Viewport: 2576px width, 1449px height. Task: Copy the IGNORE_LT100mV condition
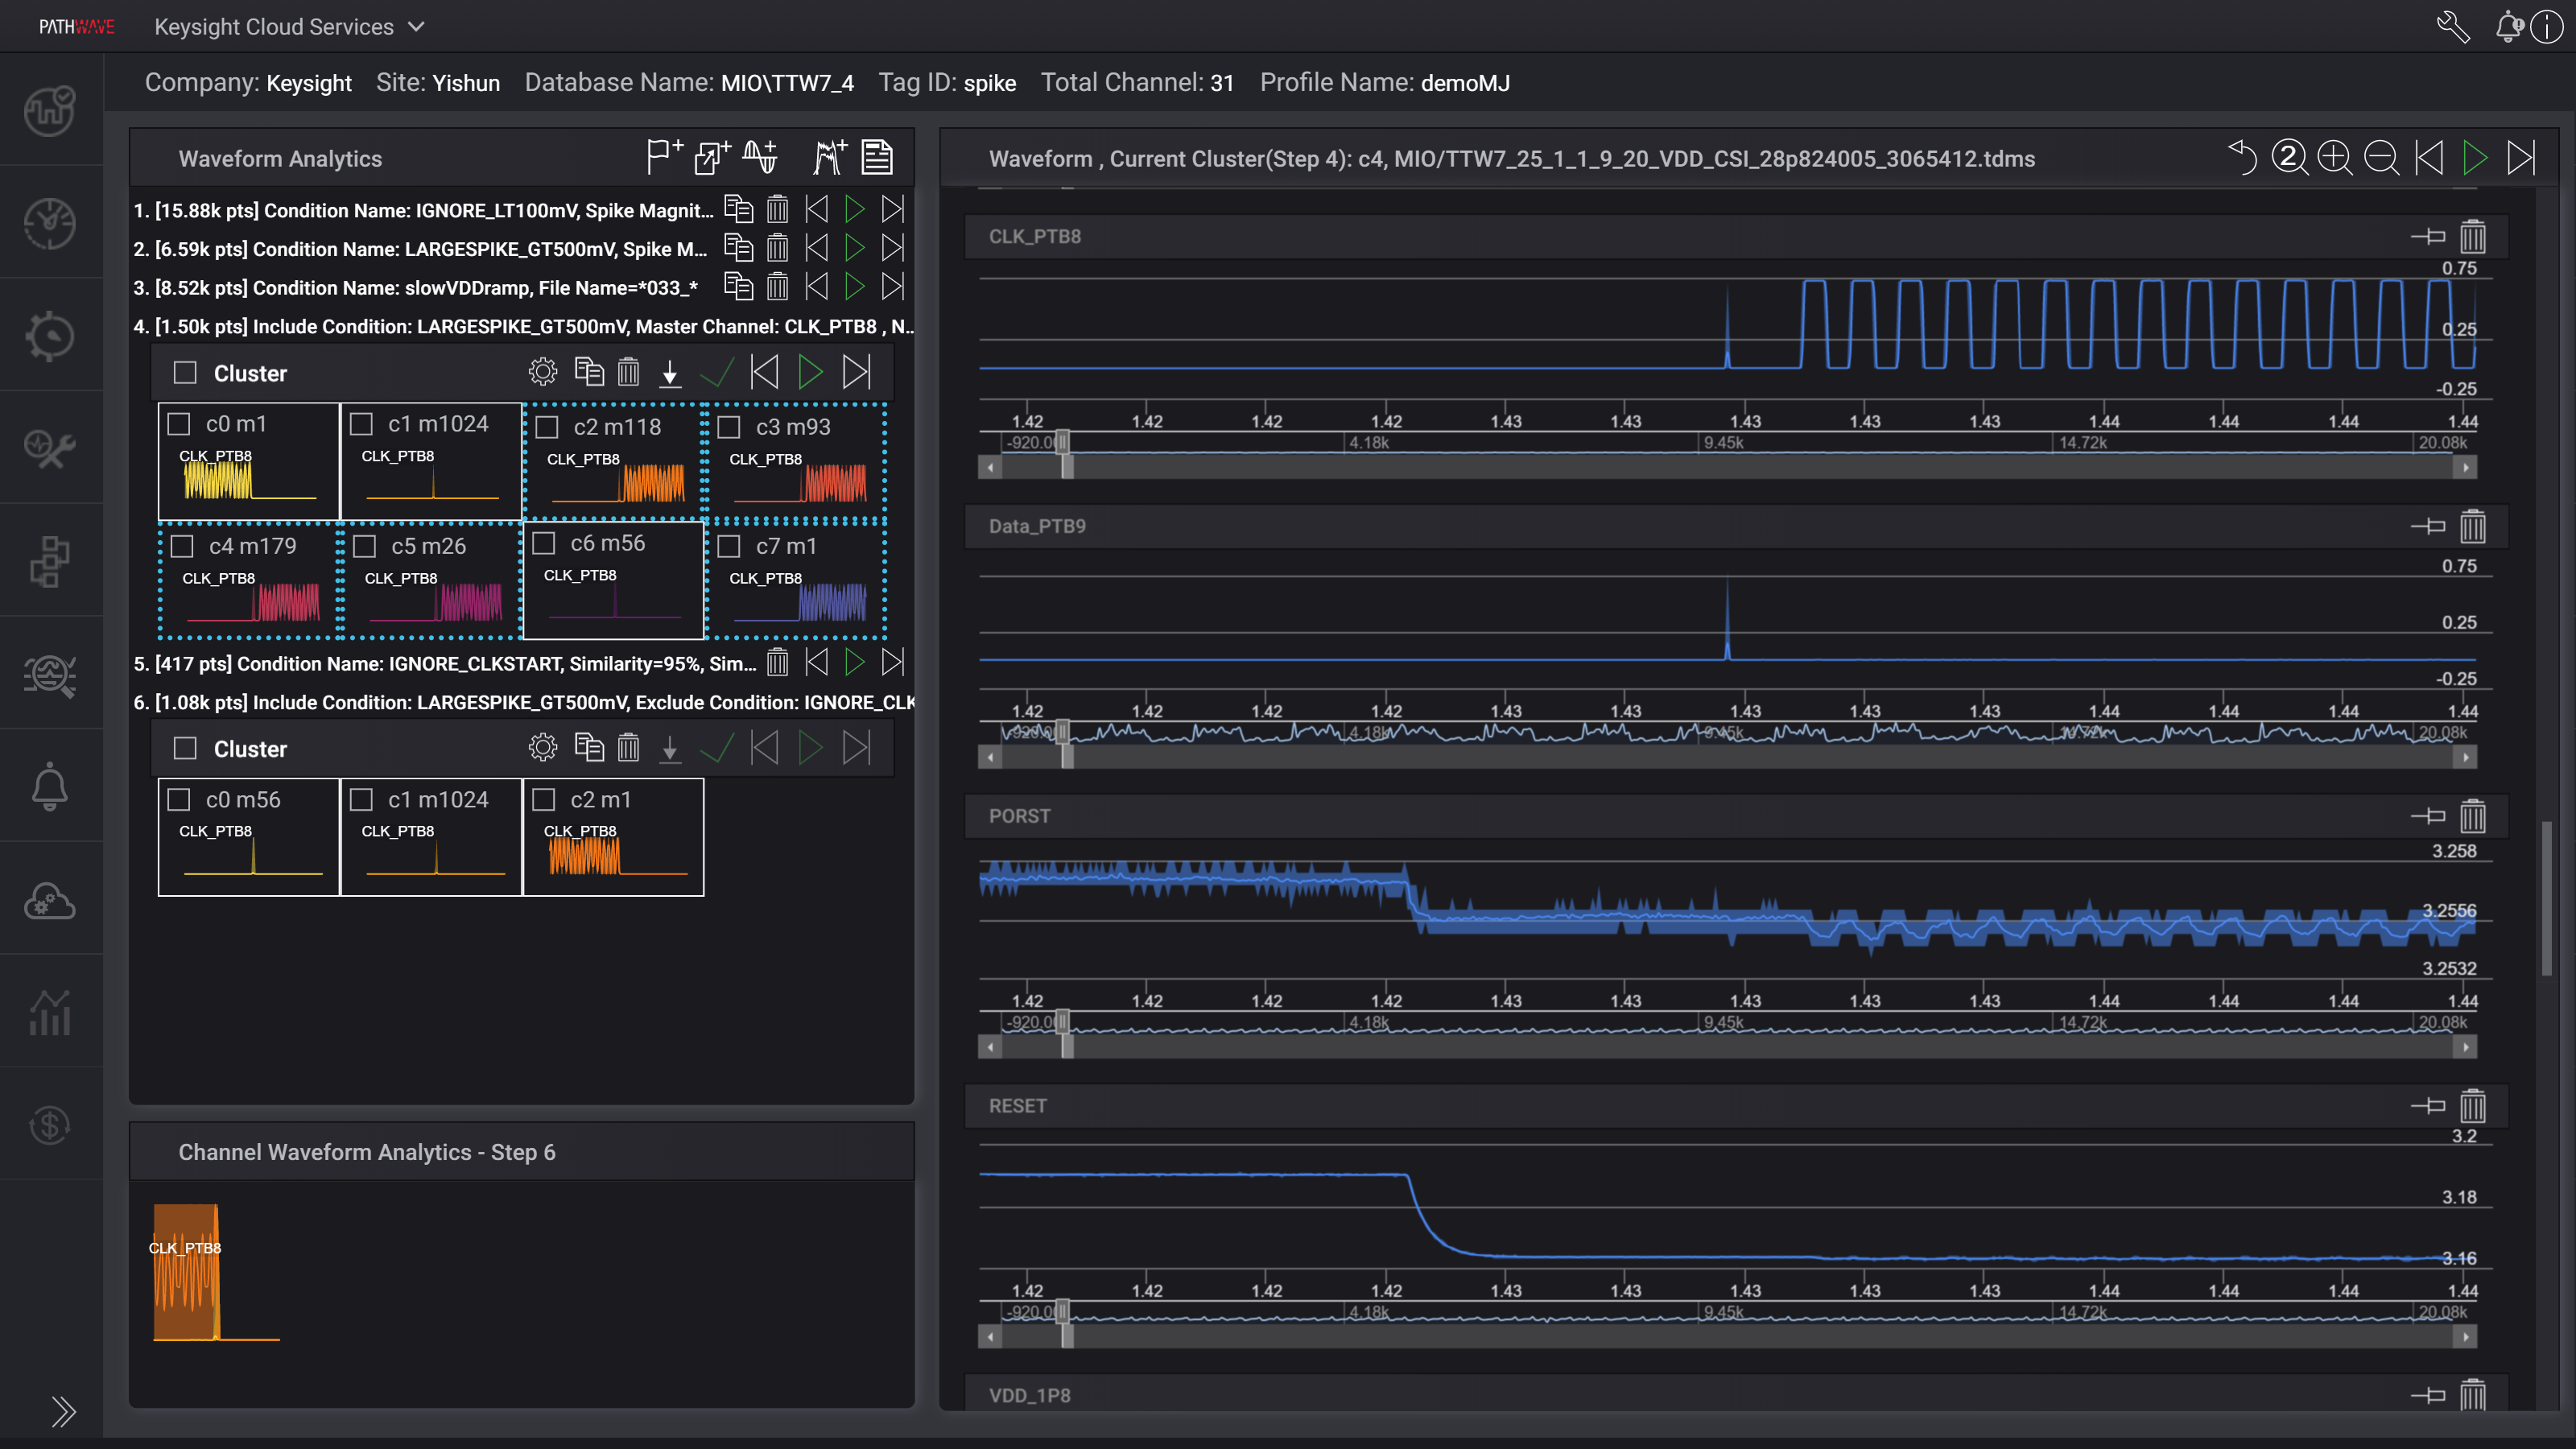click(x=739, y=209)
